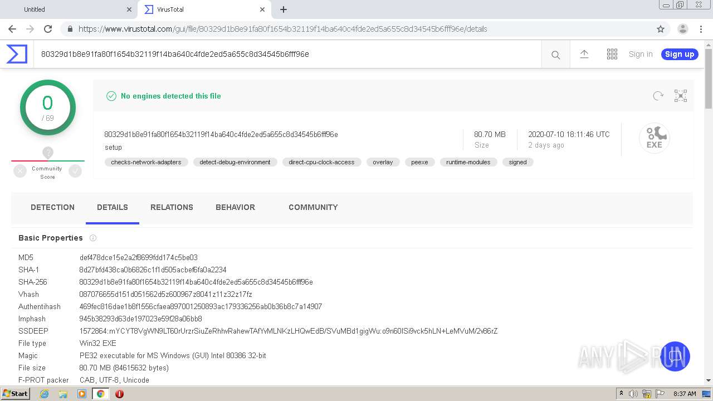Open Internet Explorer from the taskbar
Viewport: 713px width, 401px height.
click(44, 394)
